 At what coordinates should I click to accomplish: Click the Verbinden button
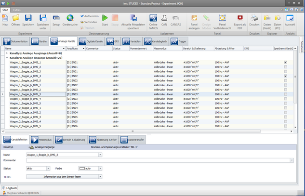click(x=89, y=22)
